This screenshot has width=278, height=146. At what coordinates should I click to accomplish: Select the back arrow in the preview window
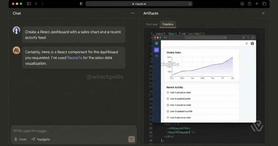point(170,37)
